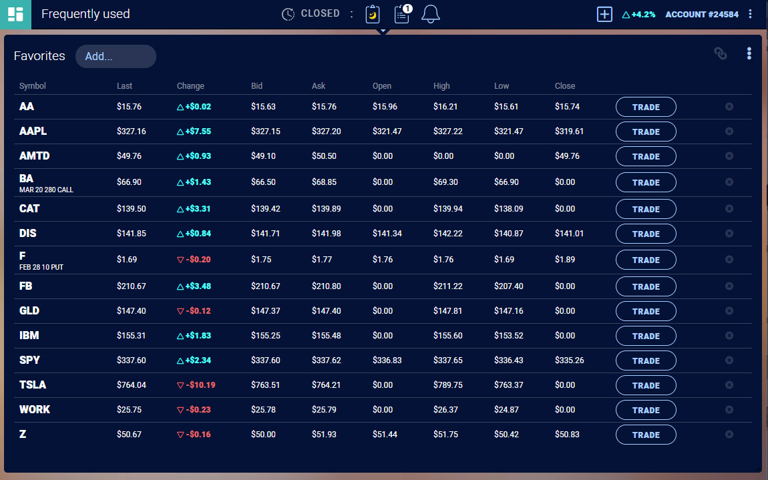Remove DIS from favorites
This screenshot has height=480, width=768.
(x=729, y=233)
